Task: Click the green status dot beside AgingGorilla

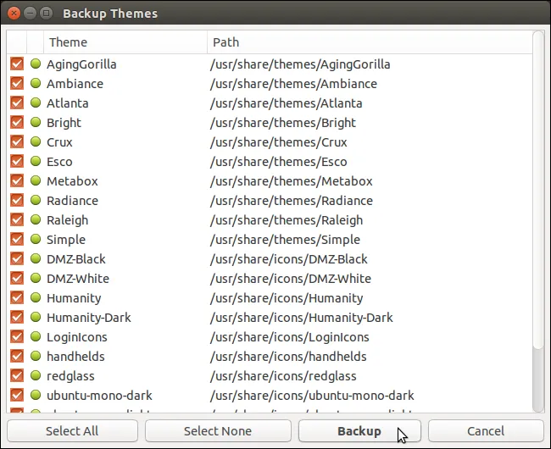Action: pyautogui.click(x=36, y=64)
